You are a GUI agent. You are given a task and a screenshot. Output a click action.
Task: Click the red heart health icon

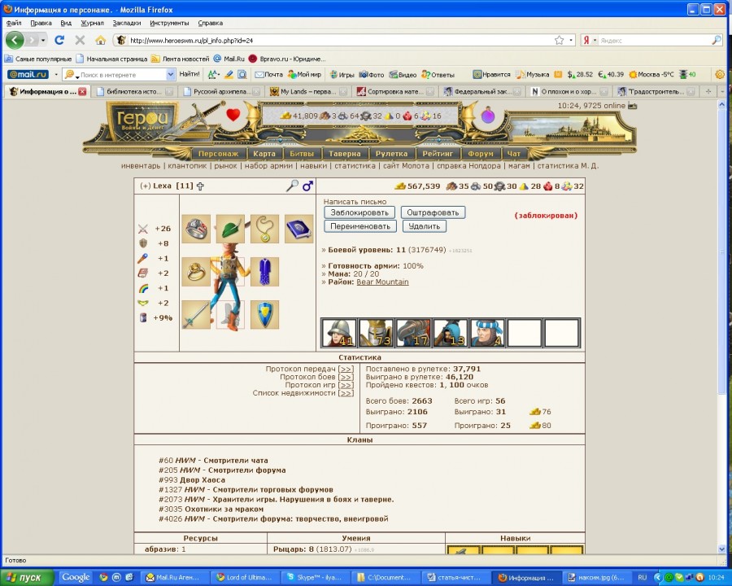[x=233, y=115]
